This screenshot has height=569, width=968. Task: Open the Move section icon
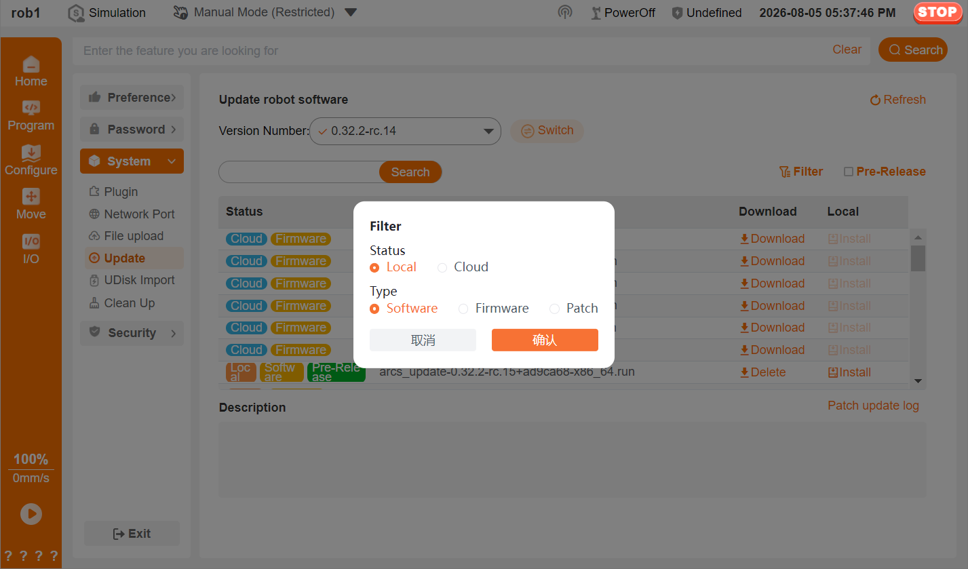click(x=31, y=197)
